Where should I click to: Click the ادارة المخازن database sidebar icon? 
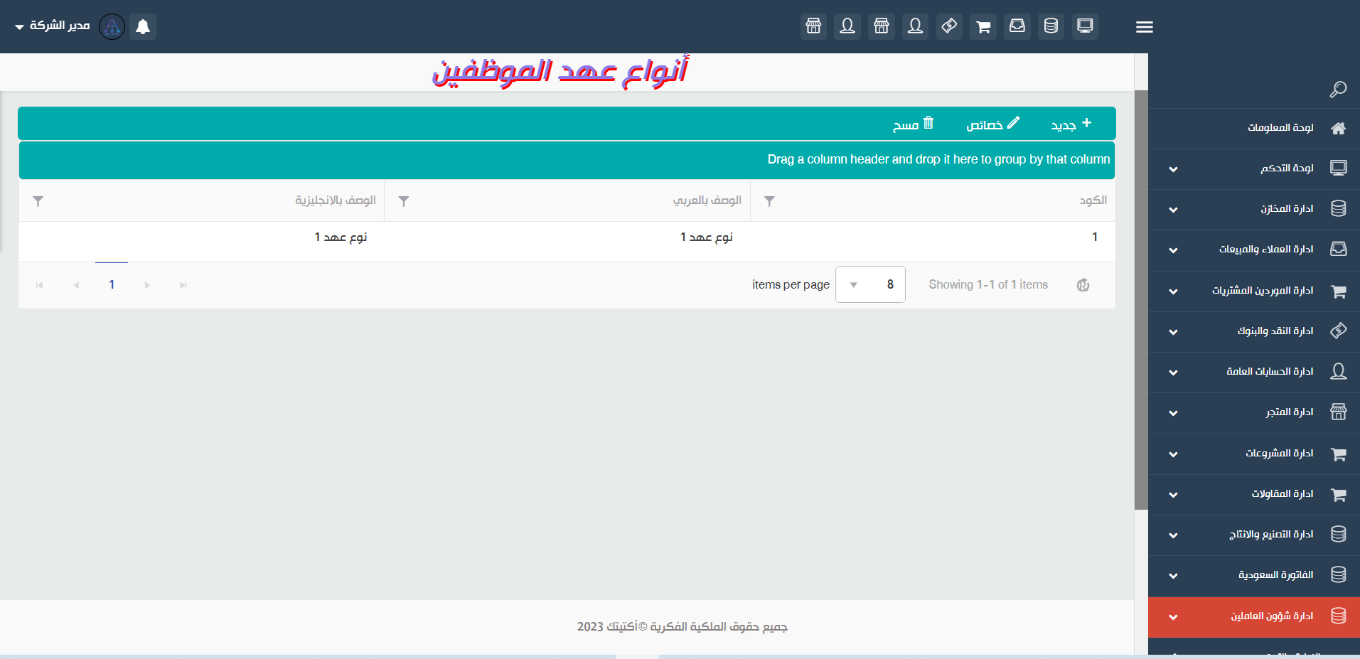[x=1339, y=209]
